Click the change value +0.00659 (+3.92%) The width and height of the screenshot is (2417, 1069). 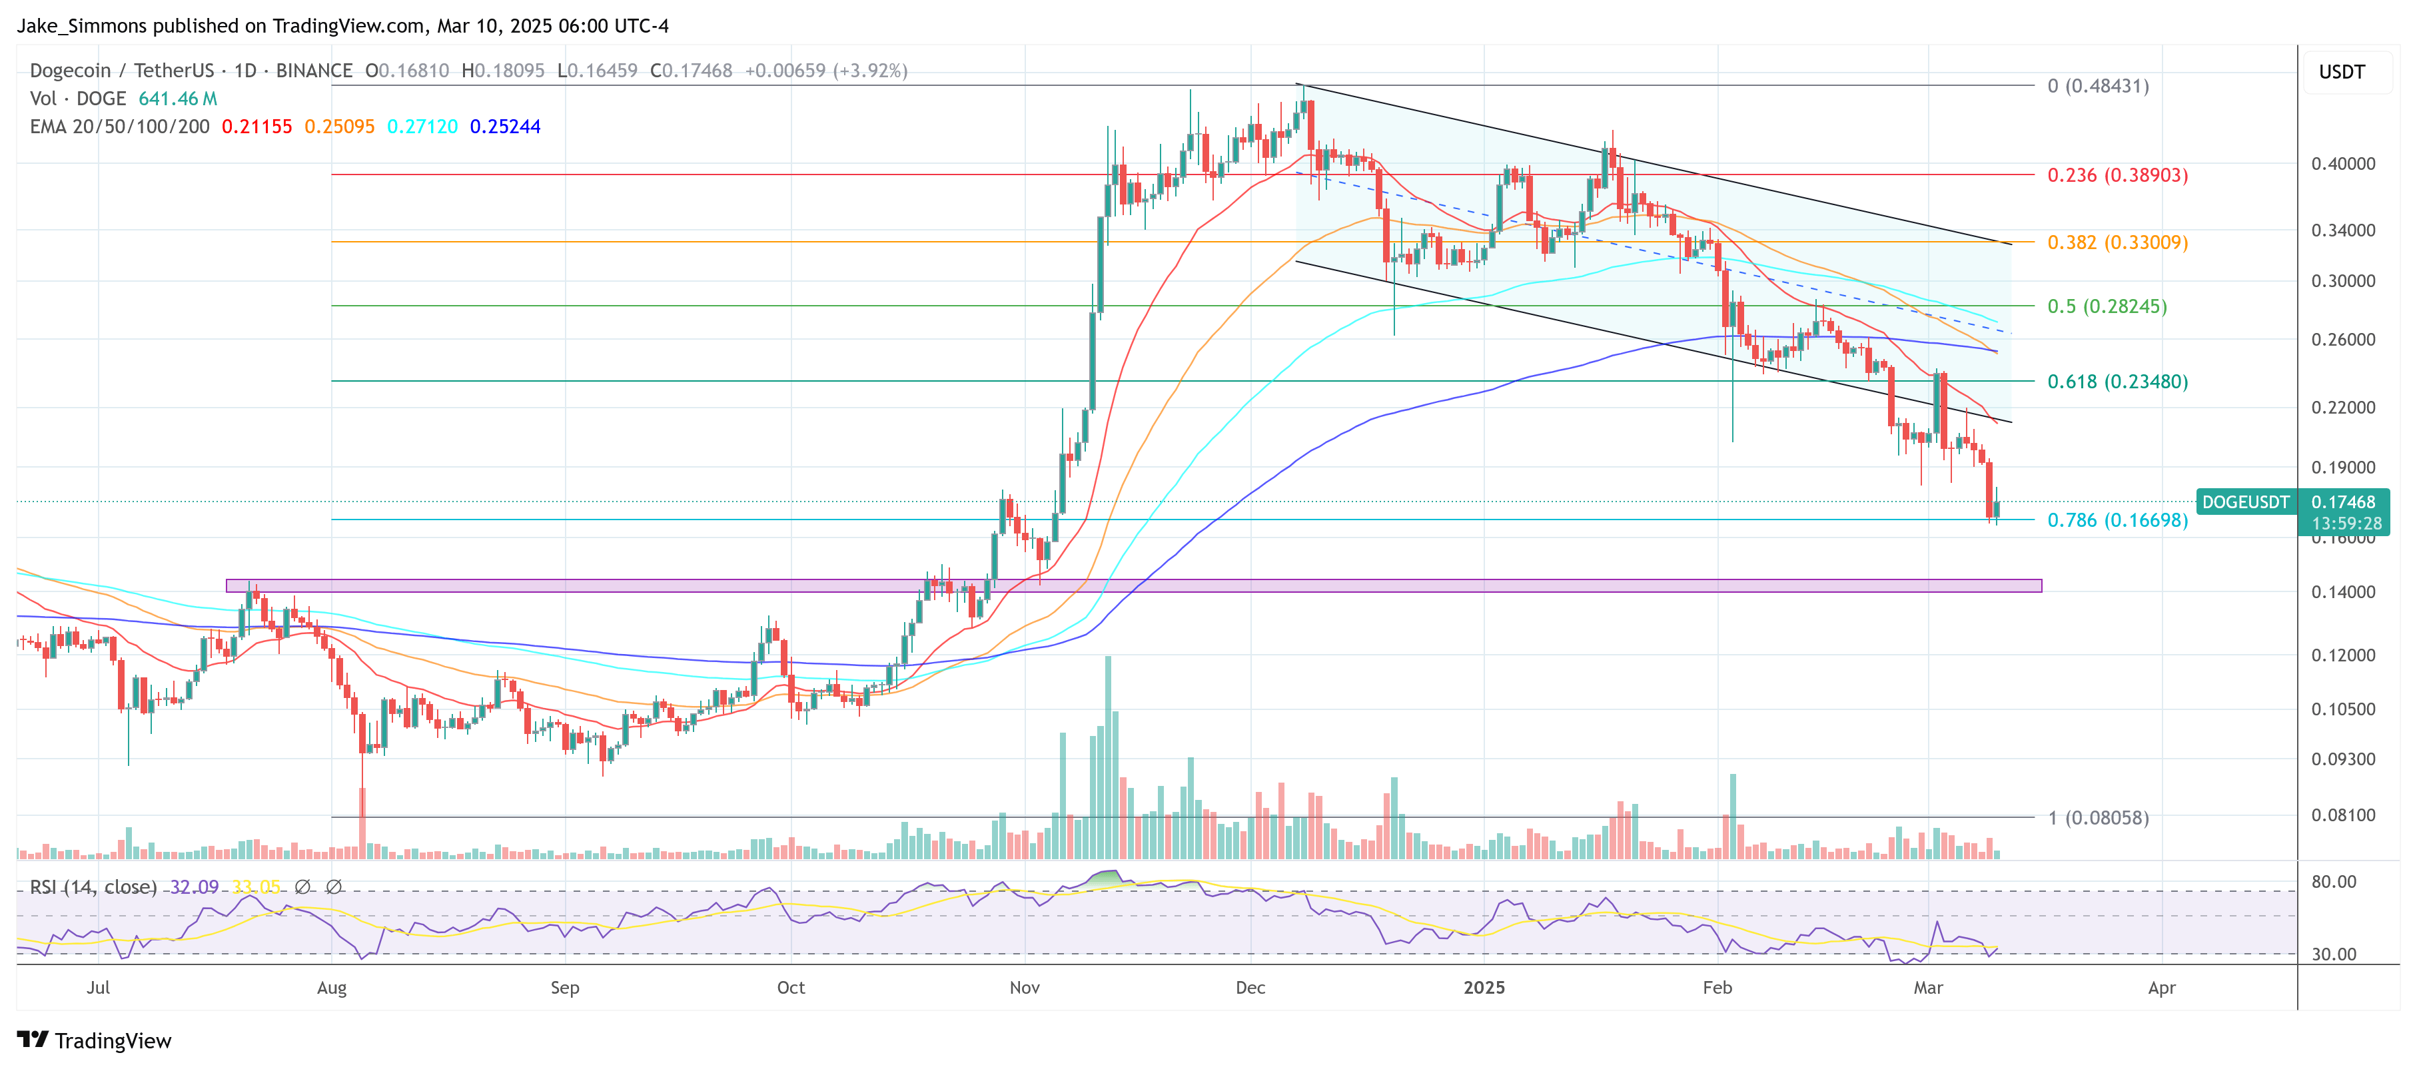point(825,71)
